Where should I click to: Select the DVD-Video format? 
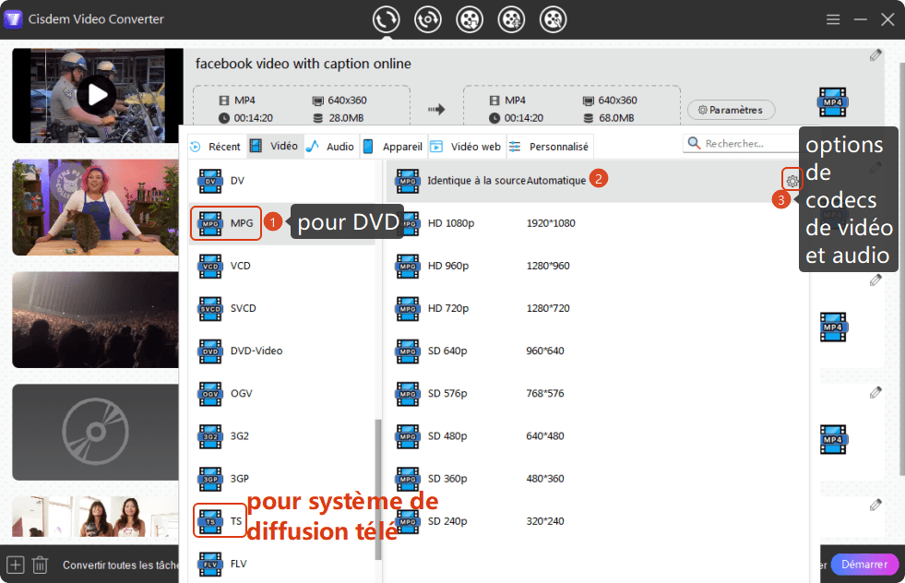281,351
